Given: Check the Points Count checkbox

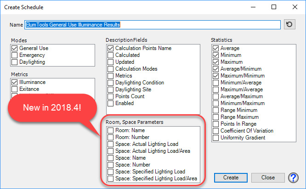Looking at the screenshot, I should pos(110,96).
